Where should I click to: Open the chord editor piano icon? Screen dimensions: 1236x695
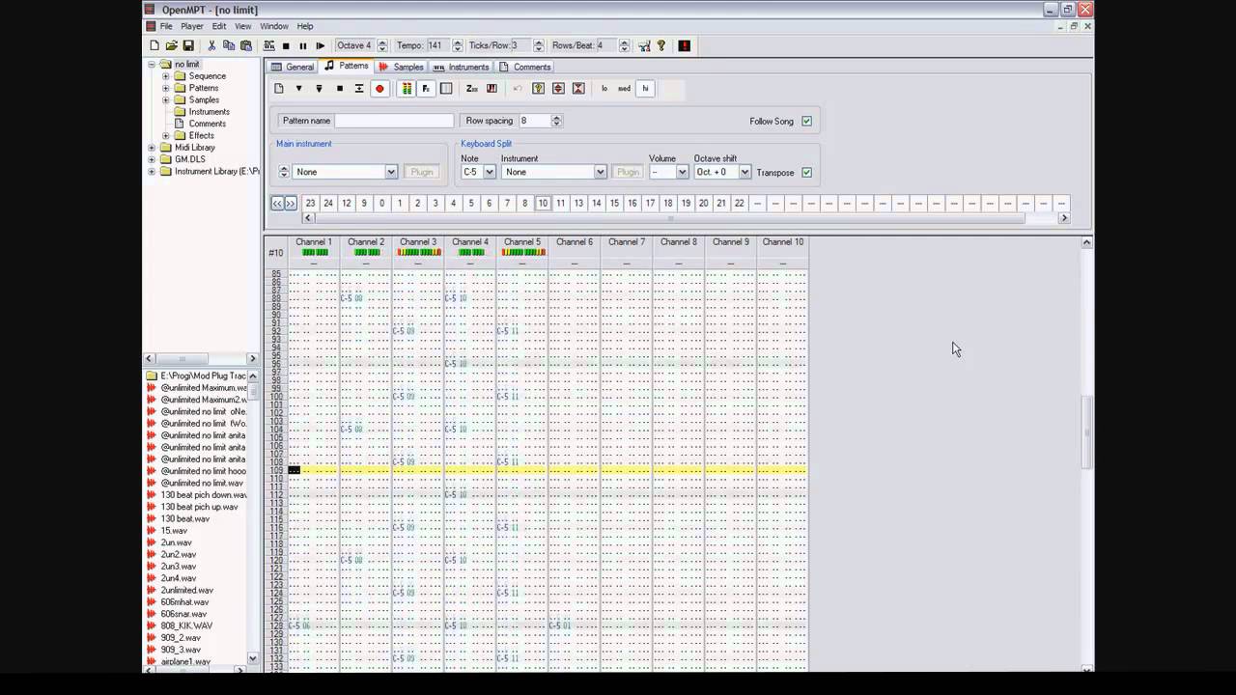(492, 88)
